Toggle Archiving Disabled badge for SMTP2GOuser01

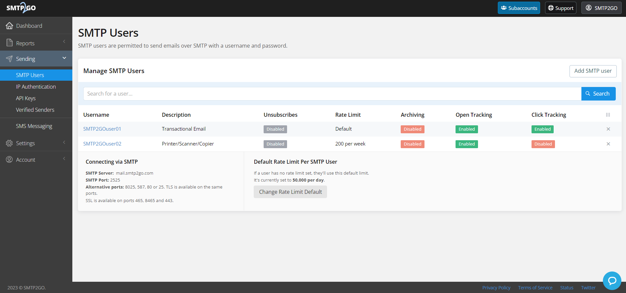[x=413, y=129]
